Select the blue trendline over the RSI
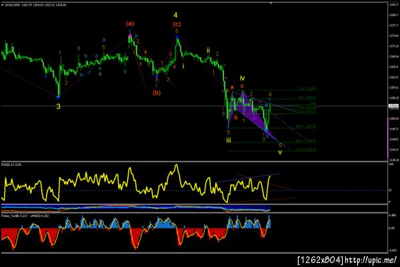Screen dimensions: 400x267 [x=248, y=178]
